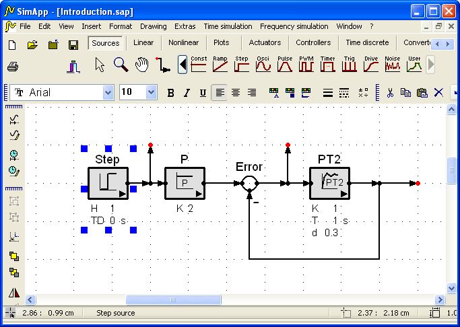Screen dimensions: 460x327
Task: Delete selection with the blue X icon
Action: pyautogui.click(x=438, y=93)
